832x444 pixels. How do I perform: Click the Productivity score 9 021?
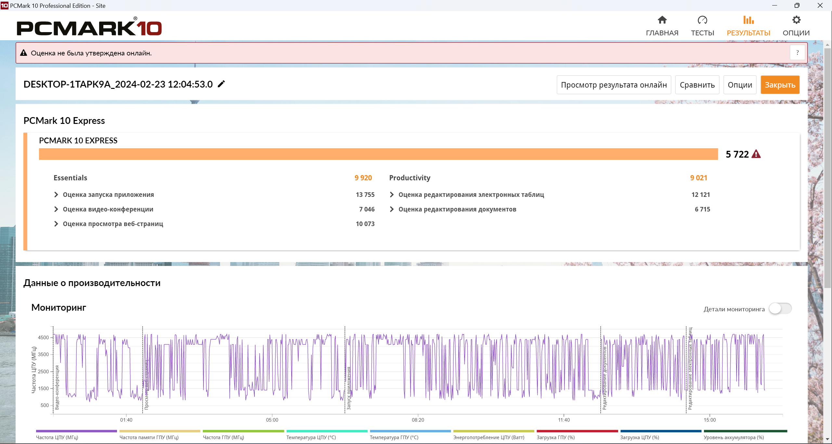tap(699, 178)
